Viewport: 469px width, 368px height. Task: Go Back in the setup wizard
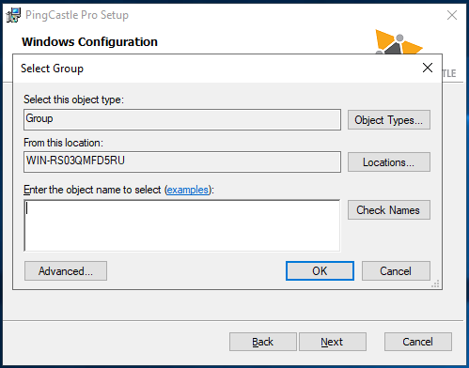263,342
